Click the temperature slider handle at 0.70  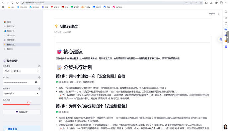tap(29, 105)
